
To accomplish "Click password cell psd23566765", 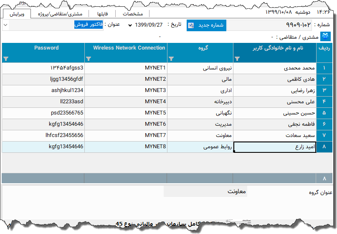I will pos(43,113).
